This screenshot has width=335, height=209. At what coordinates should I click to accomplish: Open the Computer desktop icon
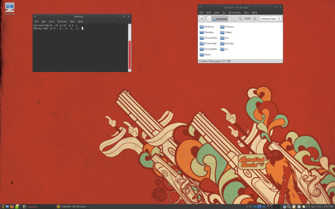point(9,9)
